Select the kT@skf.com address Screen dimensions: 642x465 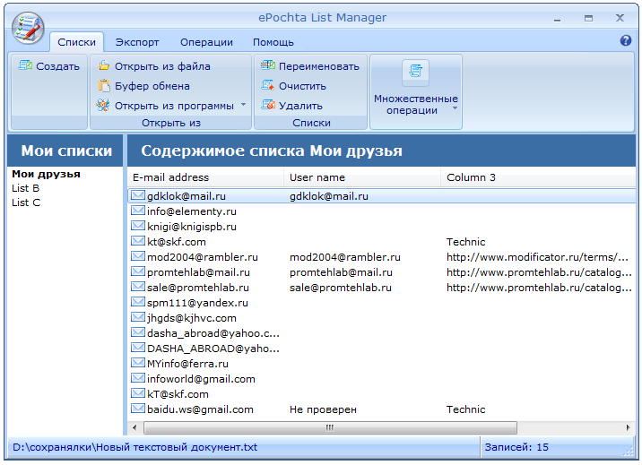(178, 394)
